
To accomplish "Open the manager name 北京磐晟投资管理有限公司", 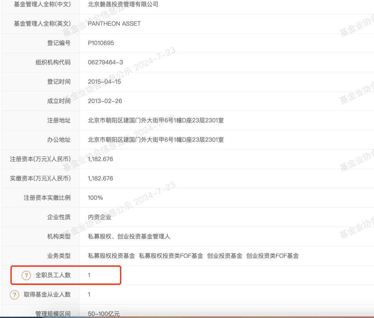I will tap(123, 4).
